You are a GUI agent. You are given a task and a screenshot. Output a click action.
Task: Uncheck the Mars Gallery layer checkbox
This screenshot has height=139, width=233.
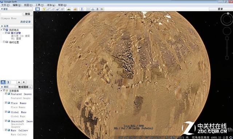6,130
